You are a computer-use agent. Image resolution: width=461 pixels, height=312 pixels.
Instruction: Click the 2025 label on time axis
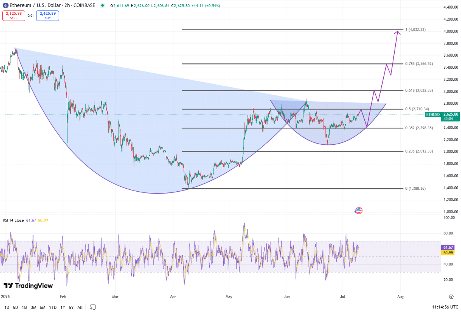(5, 297)
